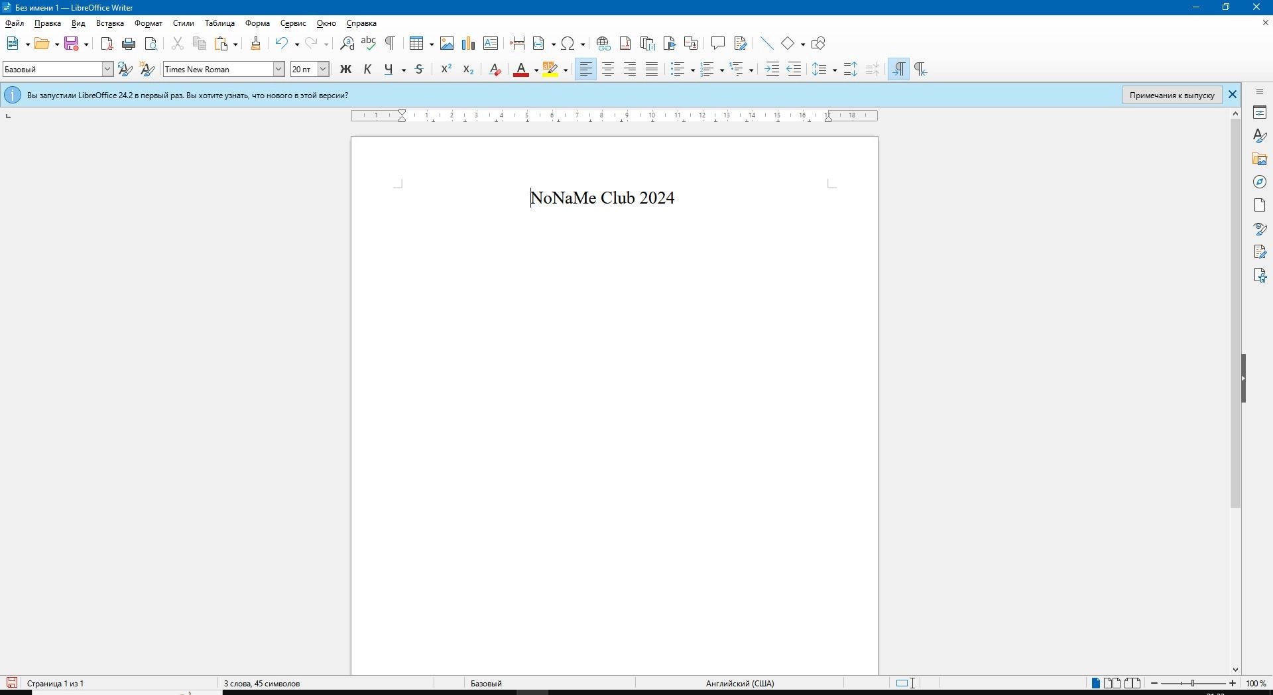Expand font color palette arrow
Viewport: 1273px width, 695px height.
(536, 70)
